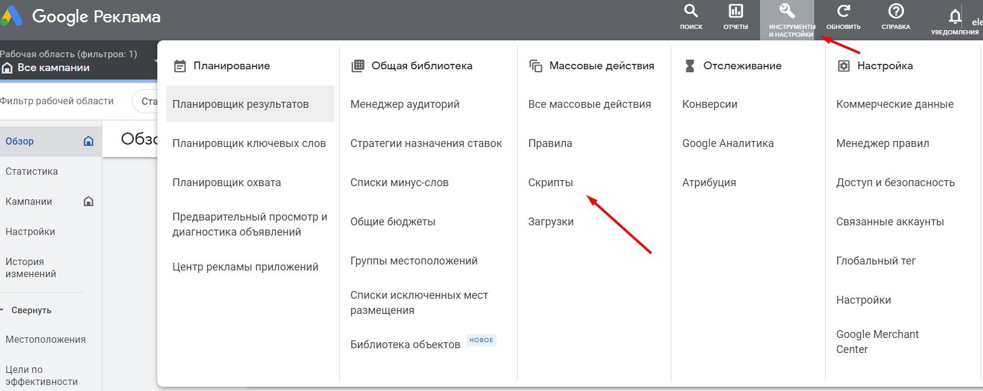Click the Общая библиотека grid icon
Screen dimensions: 983x391
pos(357,66)
